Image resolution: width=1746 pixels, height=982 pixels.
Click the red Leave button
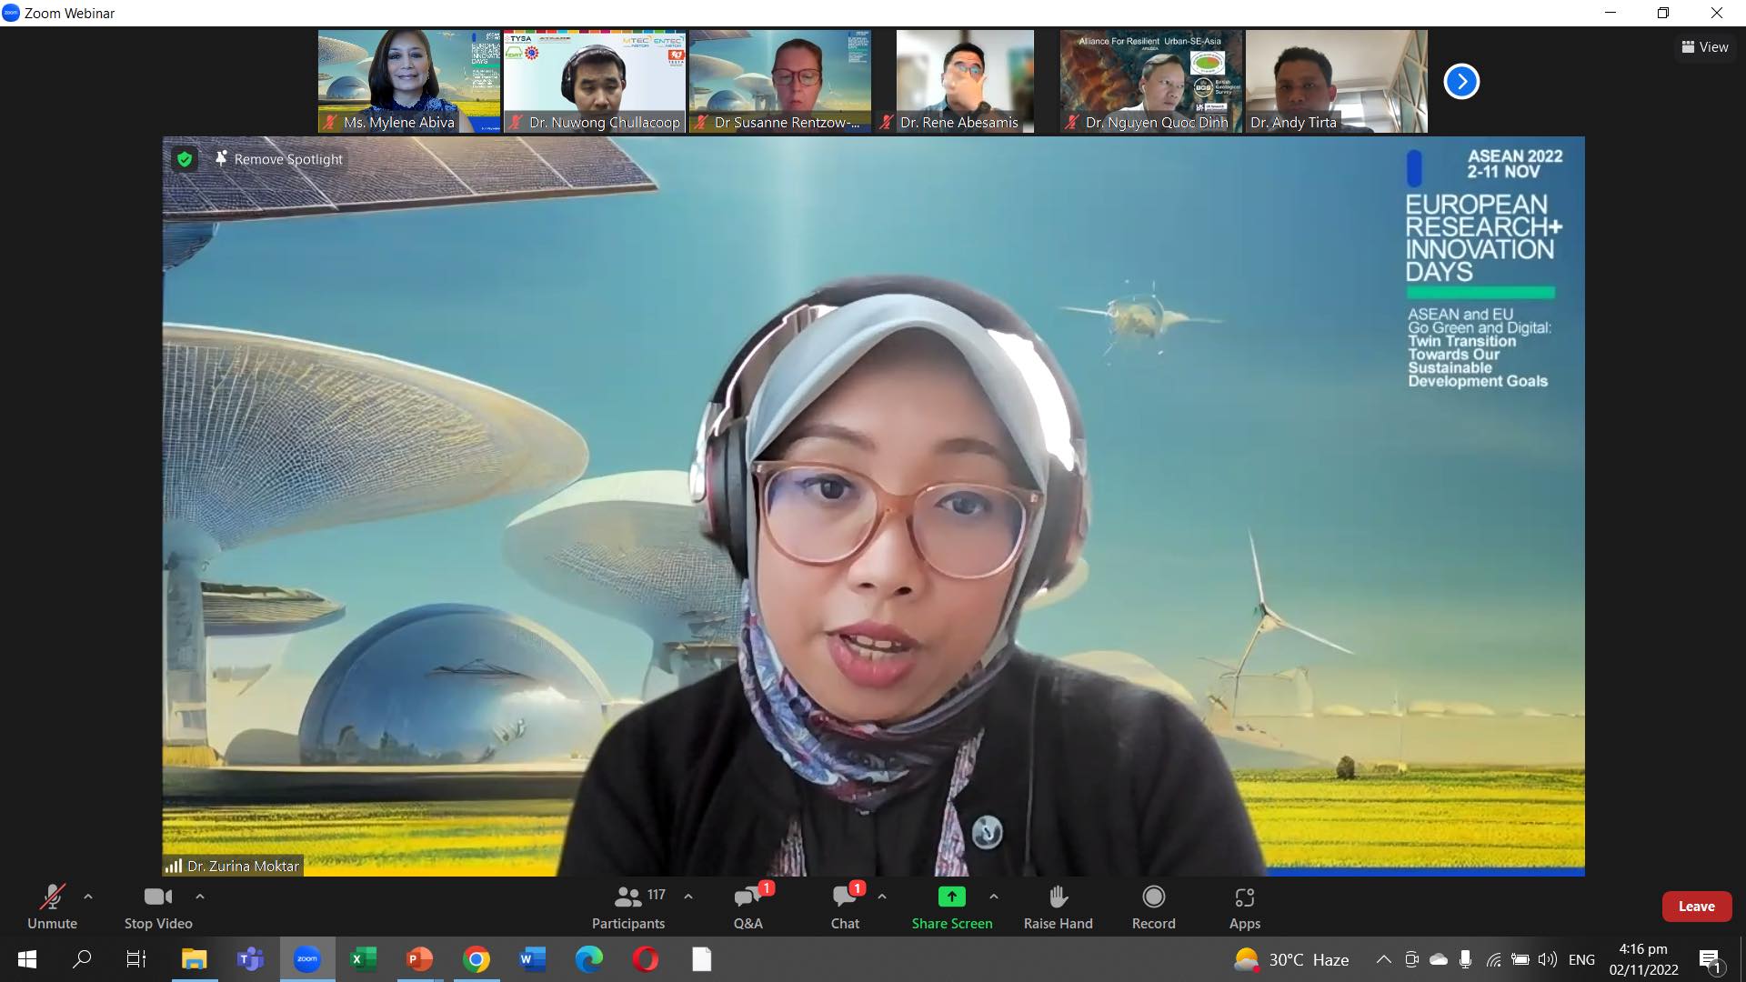coord(1697,907)
